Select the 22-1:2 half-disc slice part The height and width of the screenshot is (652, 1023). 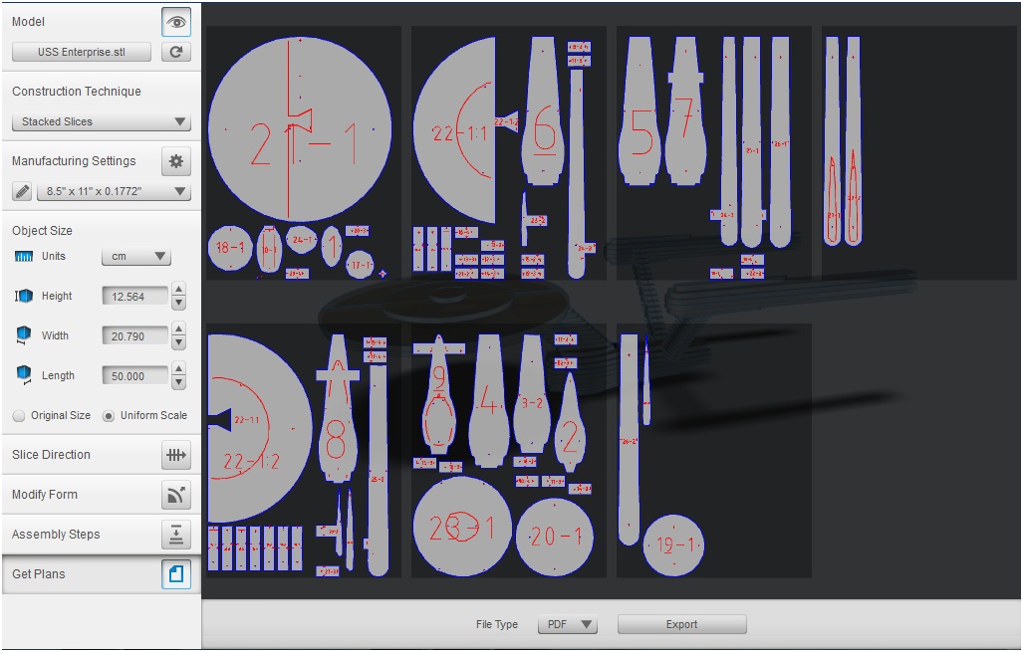pos(260,428)
